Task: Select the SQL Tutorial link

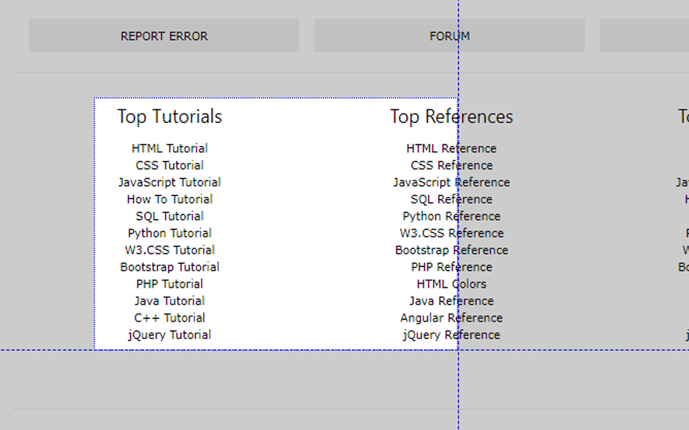Action: coord(170,216)
